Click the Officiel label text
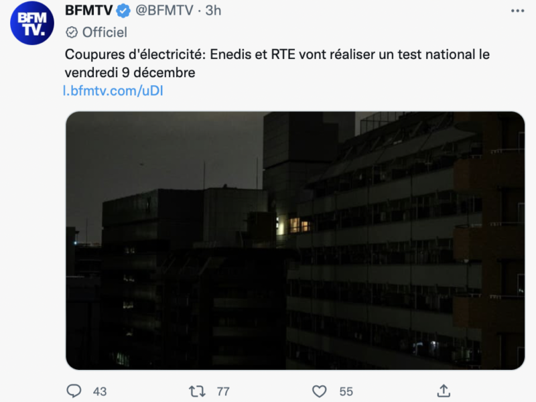The image size is (536, 402). (x=105, y=32)
